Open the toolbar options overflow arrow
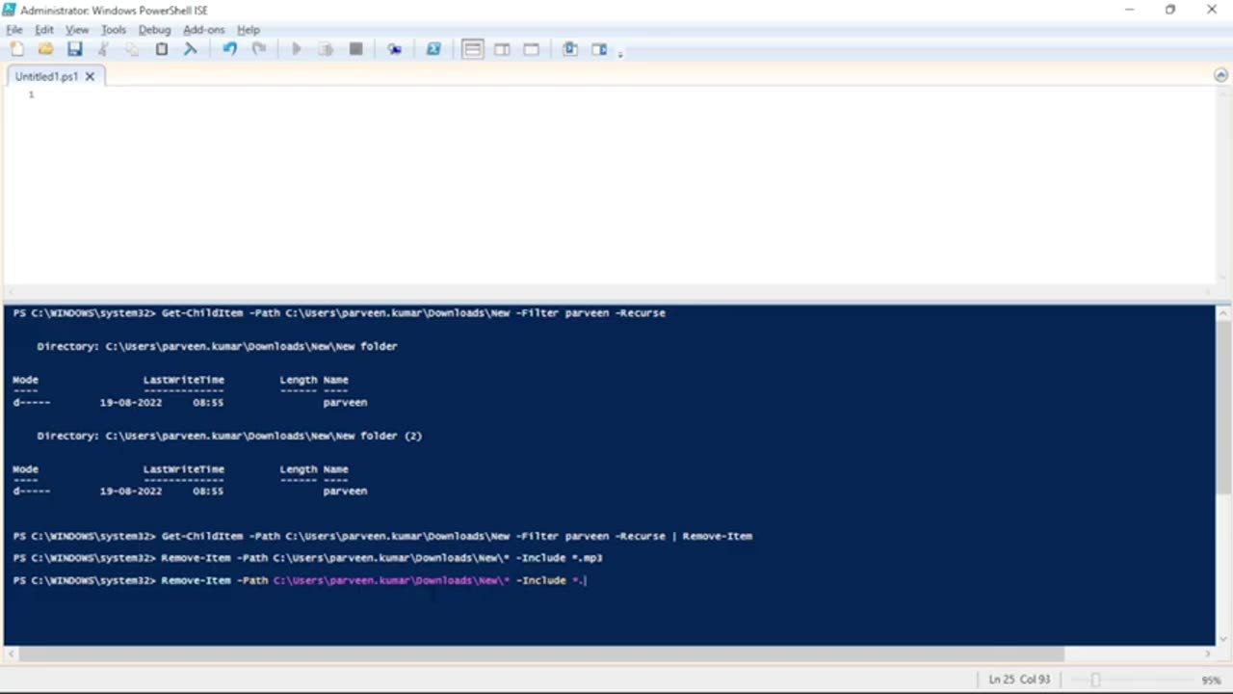The width and height of the screenshot is (1233, 694). point(620,53)
